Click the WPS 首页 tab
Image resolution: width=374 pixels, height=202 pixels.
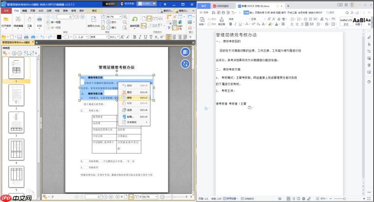tap(204, 6)
